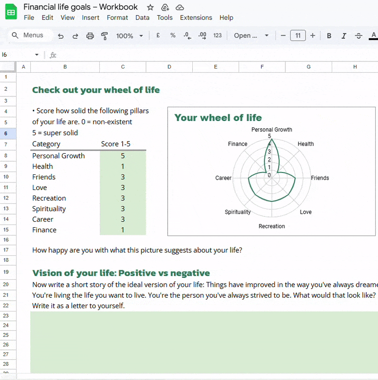Click the decrease decimal places icon
378x380 pixels.
pos(187,35)
